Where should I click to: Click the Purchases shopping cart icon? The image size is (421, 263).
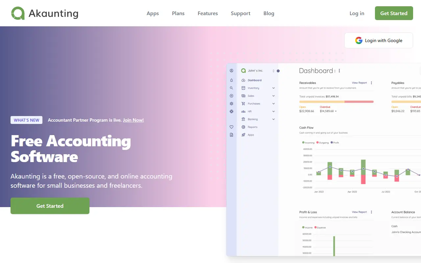(x=243, y=104)
